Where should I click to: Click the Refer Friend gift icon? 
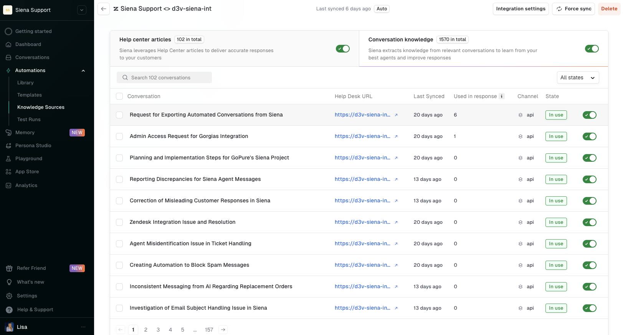point(9,268)
